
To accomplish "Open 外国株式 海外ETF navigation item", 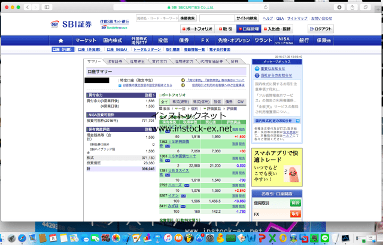I will [x=139, y=41].
